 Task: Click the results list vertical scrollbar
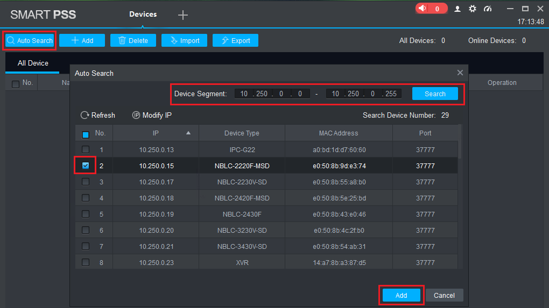point(460,141)
